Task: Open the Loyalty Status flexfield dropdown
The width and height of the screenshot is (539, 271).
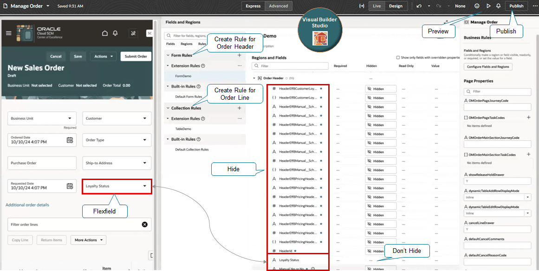Action: (x=117, y=186)
